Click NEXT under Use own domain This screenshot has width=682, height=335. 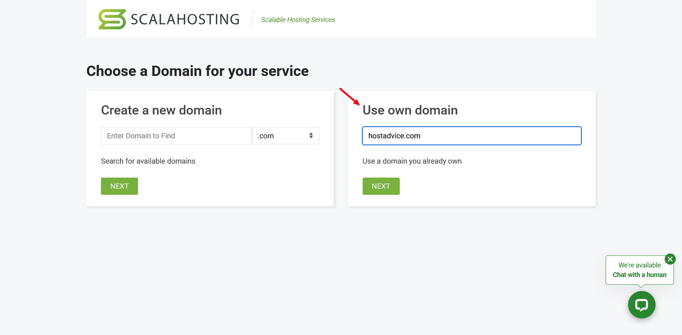[x=381, y=186]
